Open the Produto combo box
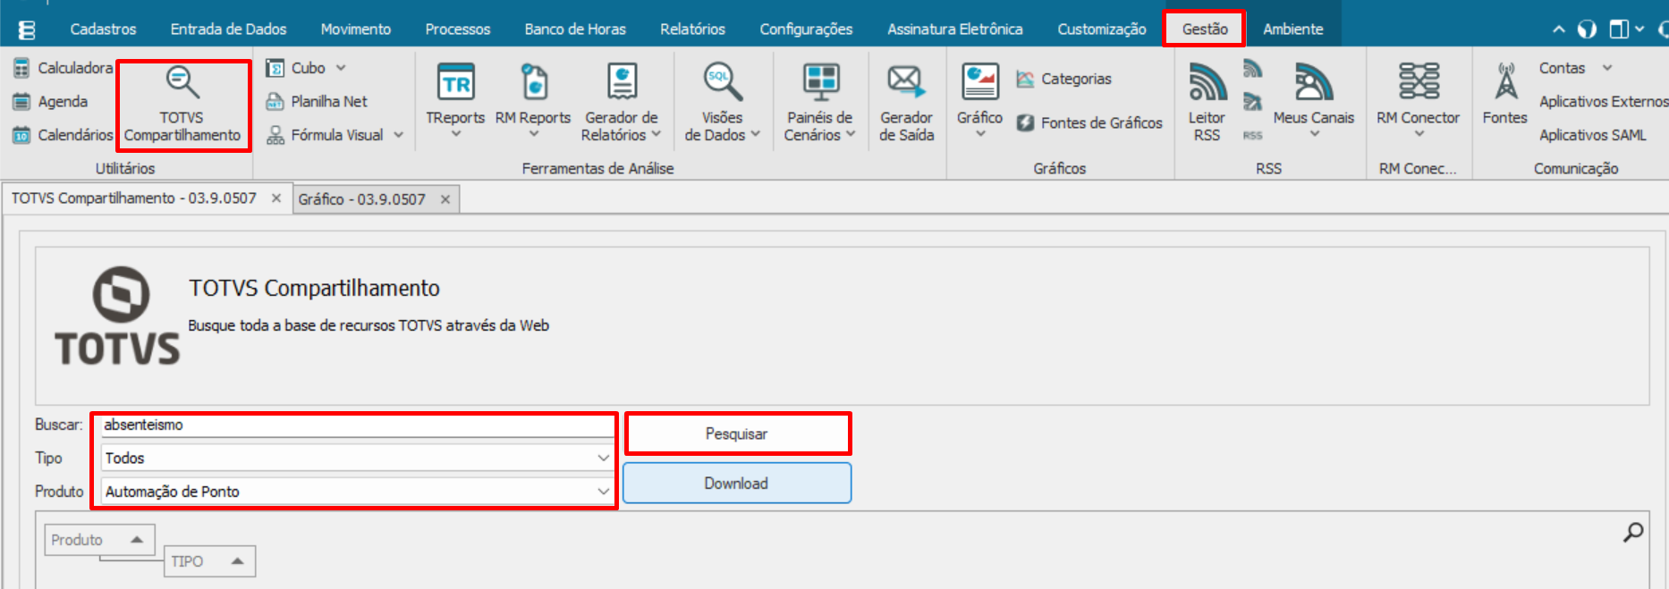Screen dimensions: 1669x589 pos(357,492)
